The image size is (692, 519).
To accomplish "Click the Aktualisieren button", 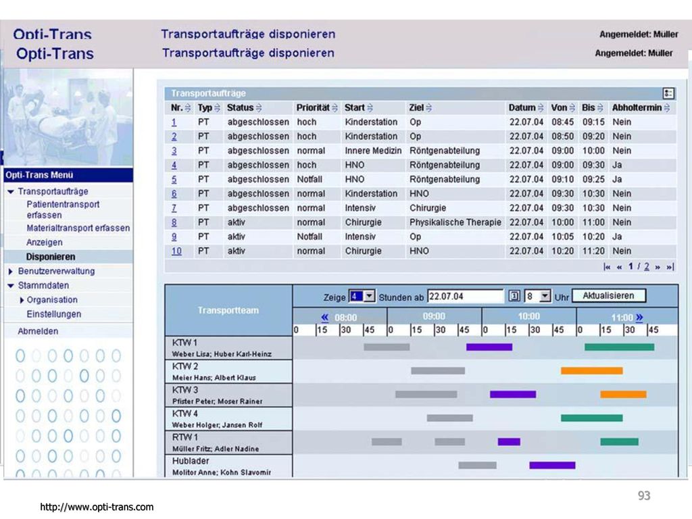I will coord(609,296).
